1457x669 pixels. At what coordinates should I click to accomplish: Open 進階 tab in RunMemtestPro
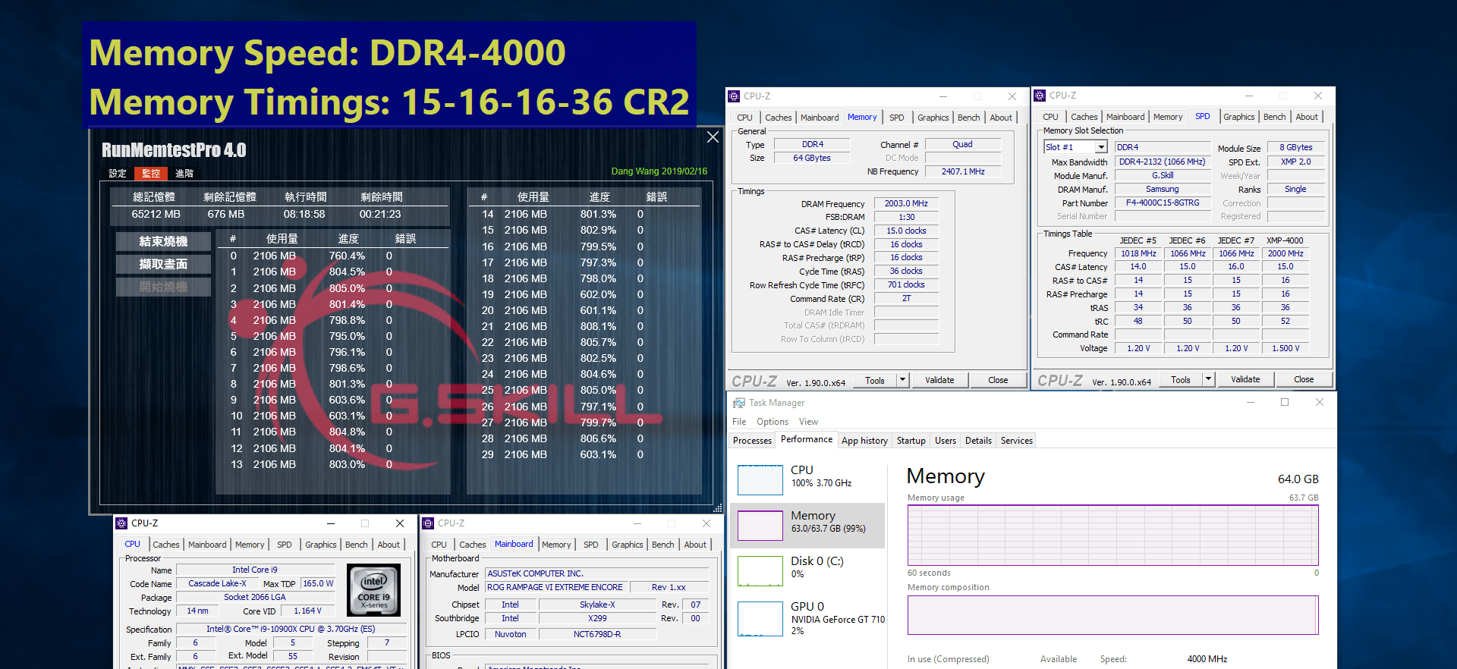[x=184, y=174]
